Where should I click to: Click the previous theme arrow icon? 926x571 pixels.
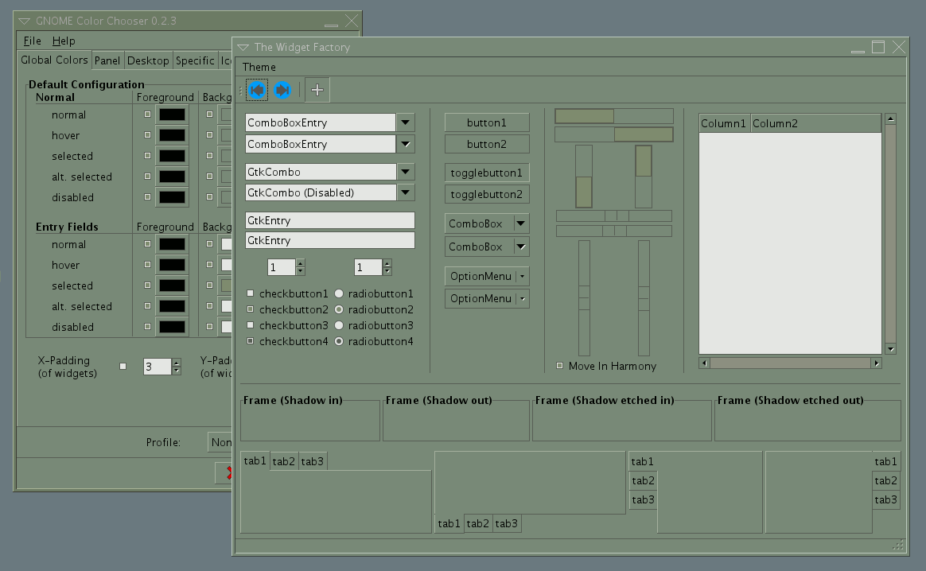click(x=257, y=90)
